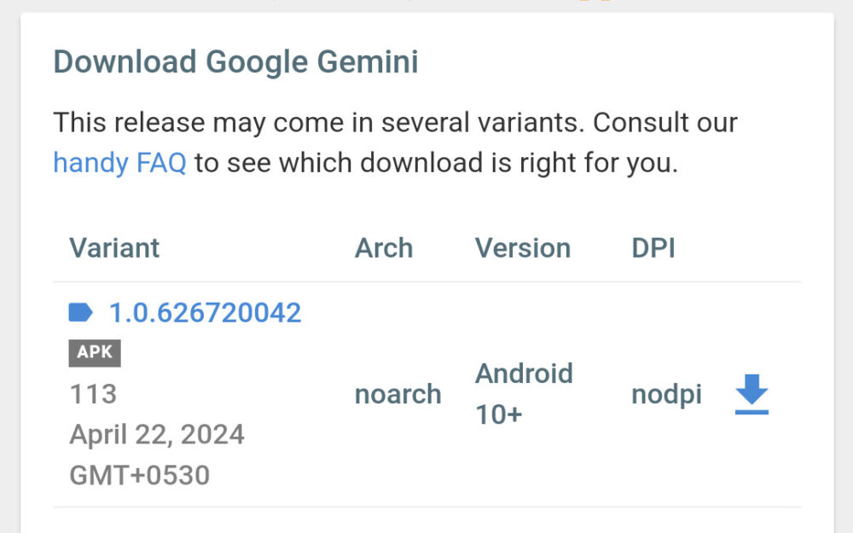The width and height of the screenshot is (853, 533).
Task: Select the Android 10+ version cell
Action: 524,394
